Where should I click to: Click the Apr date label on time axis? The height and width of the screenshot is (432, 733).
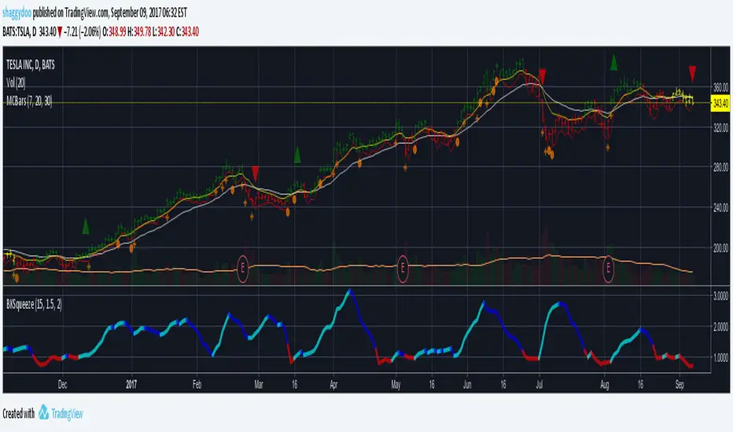(333, 385)
